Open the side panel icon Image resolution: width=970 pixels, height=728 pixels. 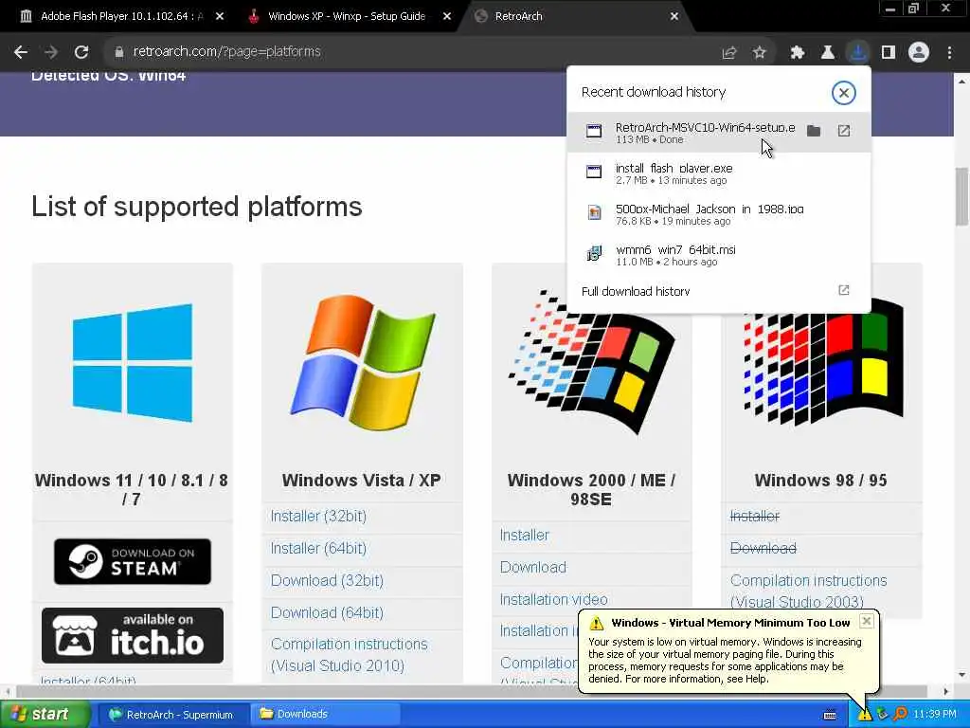coord(889,53)
